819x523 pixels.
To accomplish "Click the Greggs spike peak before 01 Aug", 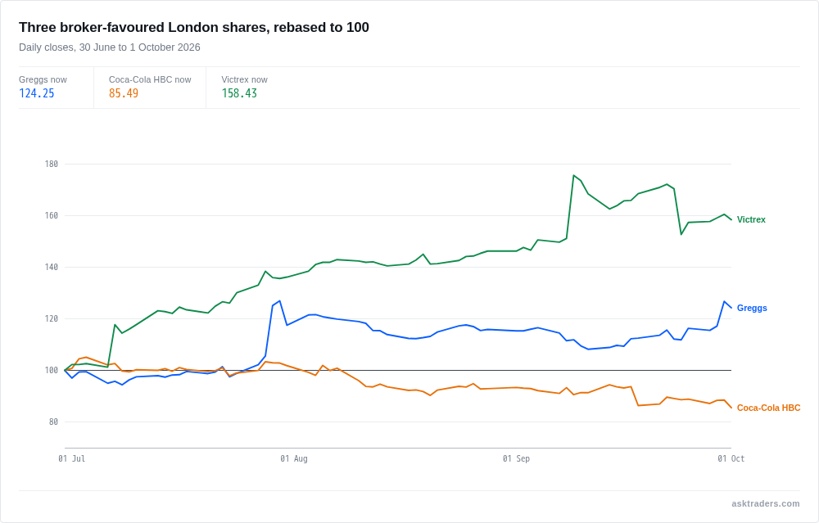I will 280,300.
